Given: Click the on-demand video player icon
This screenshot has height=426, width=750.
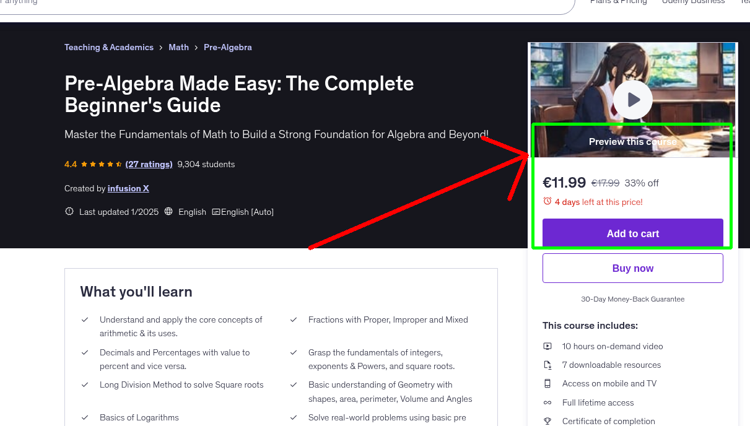Looking at the screenshot, I should tap(547, 346).
